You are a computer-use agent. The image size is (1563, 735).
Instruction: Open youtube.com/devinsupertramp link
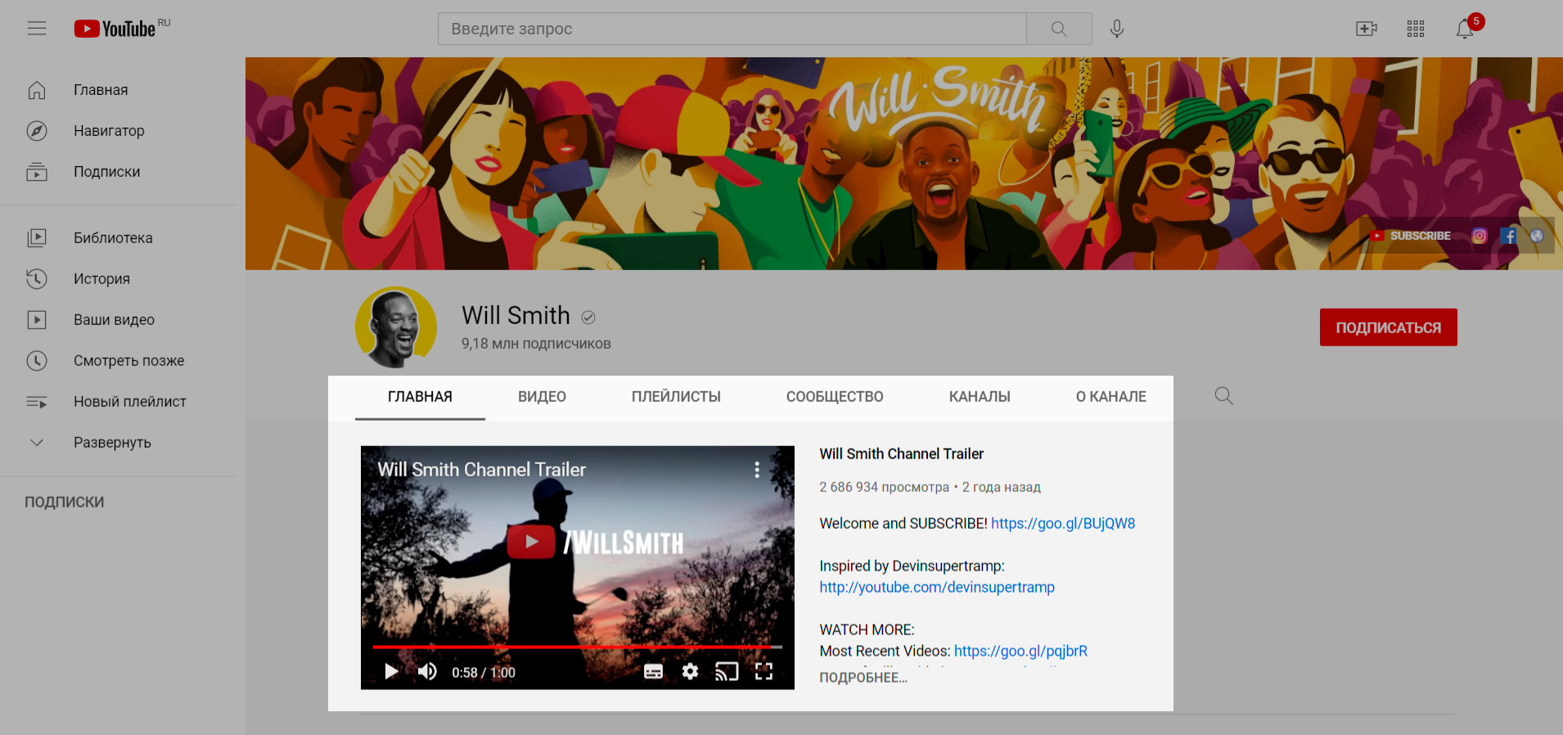tap(937, 588)
